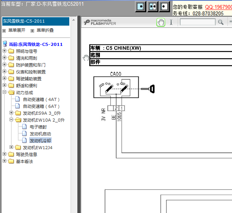The image size is (232, 213).
Task: Collapse the 发动机EW10A 2_0升 folder
Action: (x=11, y=119)
